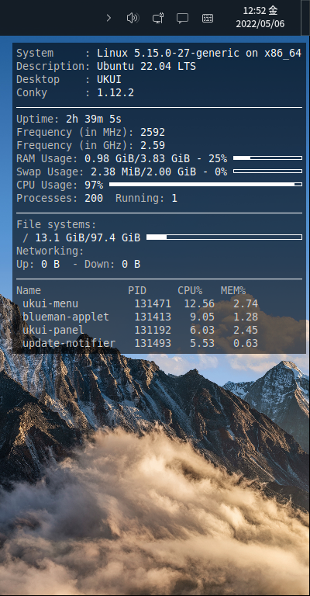This screenshot has width=310, height=596.
Task: Open the volume speaker icon
Action: (133, 18)
